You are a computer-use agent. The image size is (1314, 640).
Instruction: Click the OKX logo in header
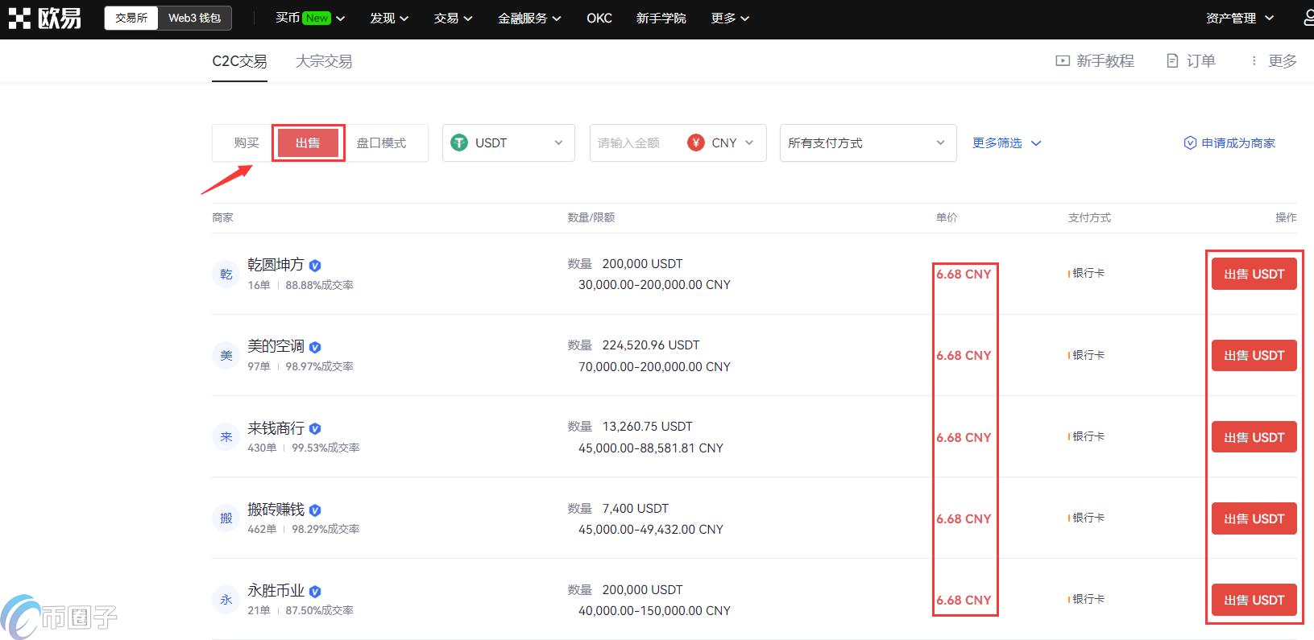point(45,19)
